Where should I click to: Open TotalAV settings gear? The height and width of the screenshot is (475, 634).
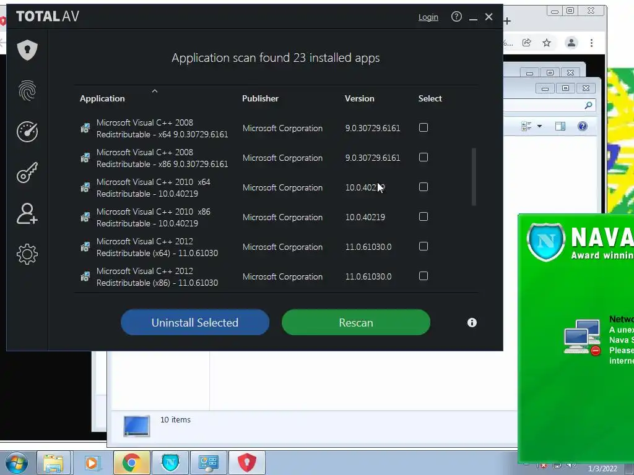click(x=27, y=254)
